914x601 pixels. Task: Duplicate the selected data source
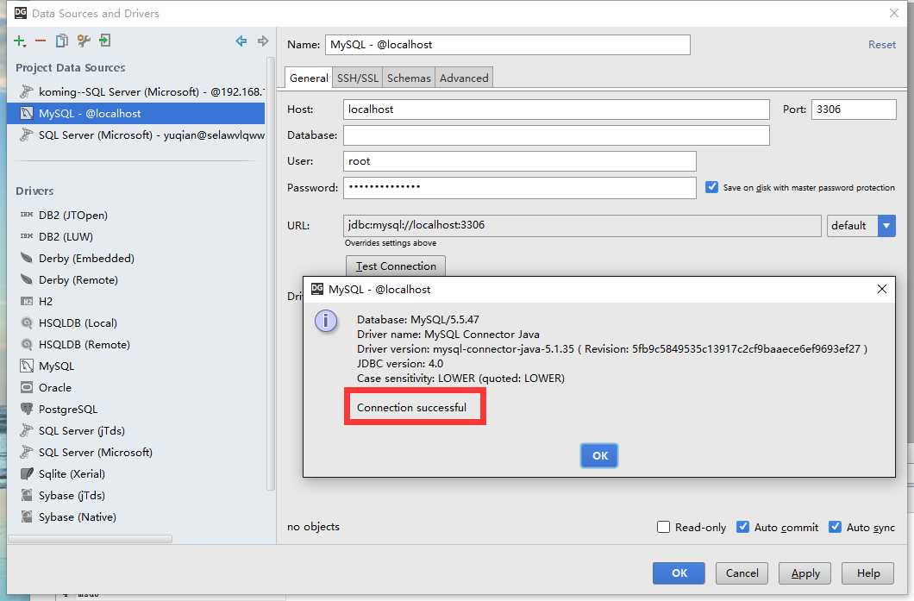pos(62,41)
